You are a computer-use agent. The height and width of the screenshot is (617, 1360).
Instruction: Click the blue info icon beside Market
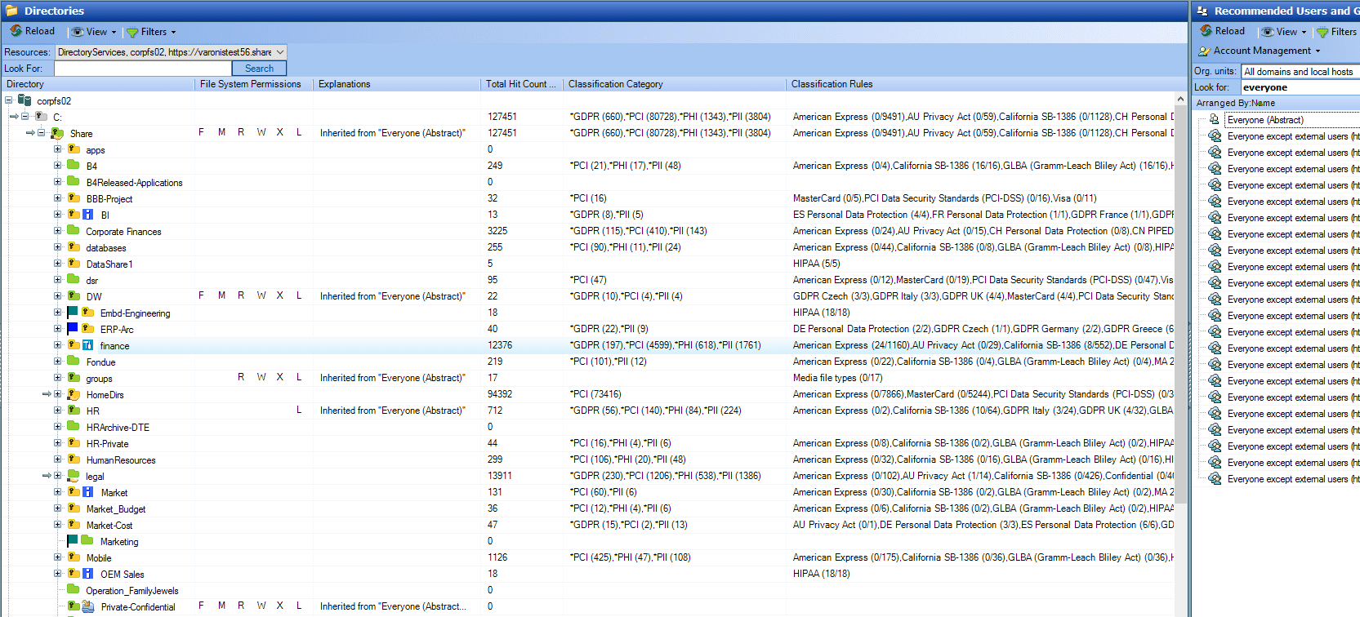pos(87,492)
